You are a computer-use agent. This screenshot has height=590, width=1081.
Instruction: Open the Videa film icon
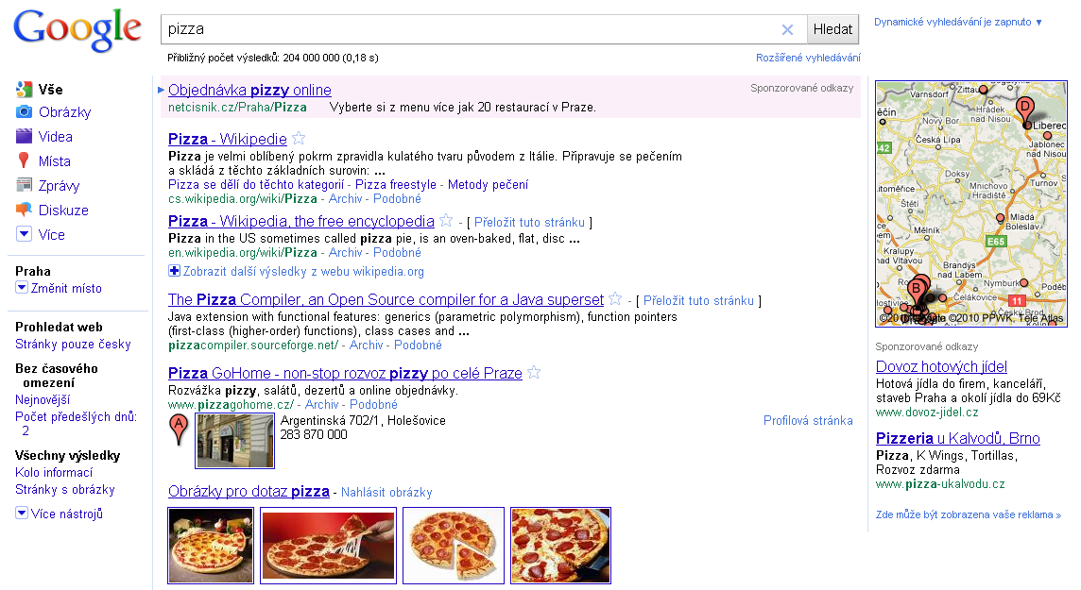coord(25,136)
